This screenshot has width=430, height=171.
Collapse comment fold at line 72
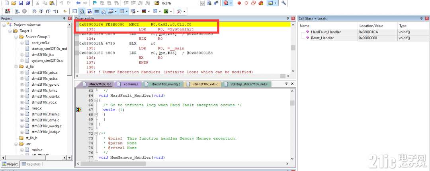point(96,134)
